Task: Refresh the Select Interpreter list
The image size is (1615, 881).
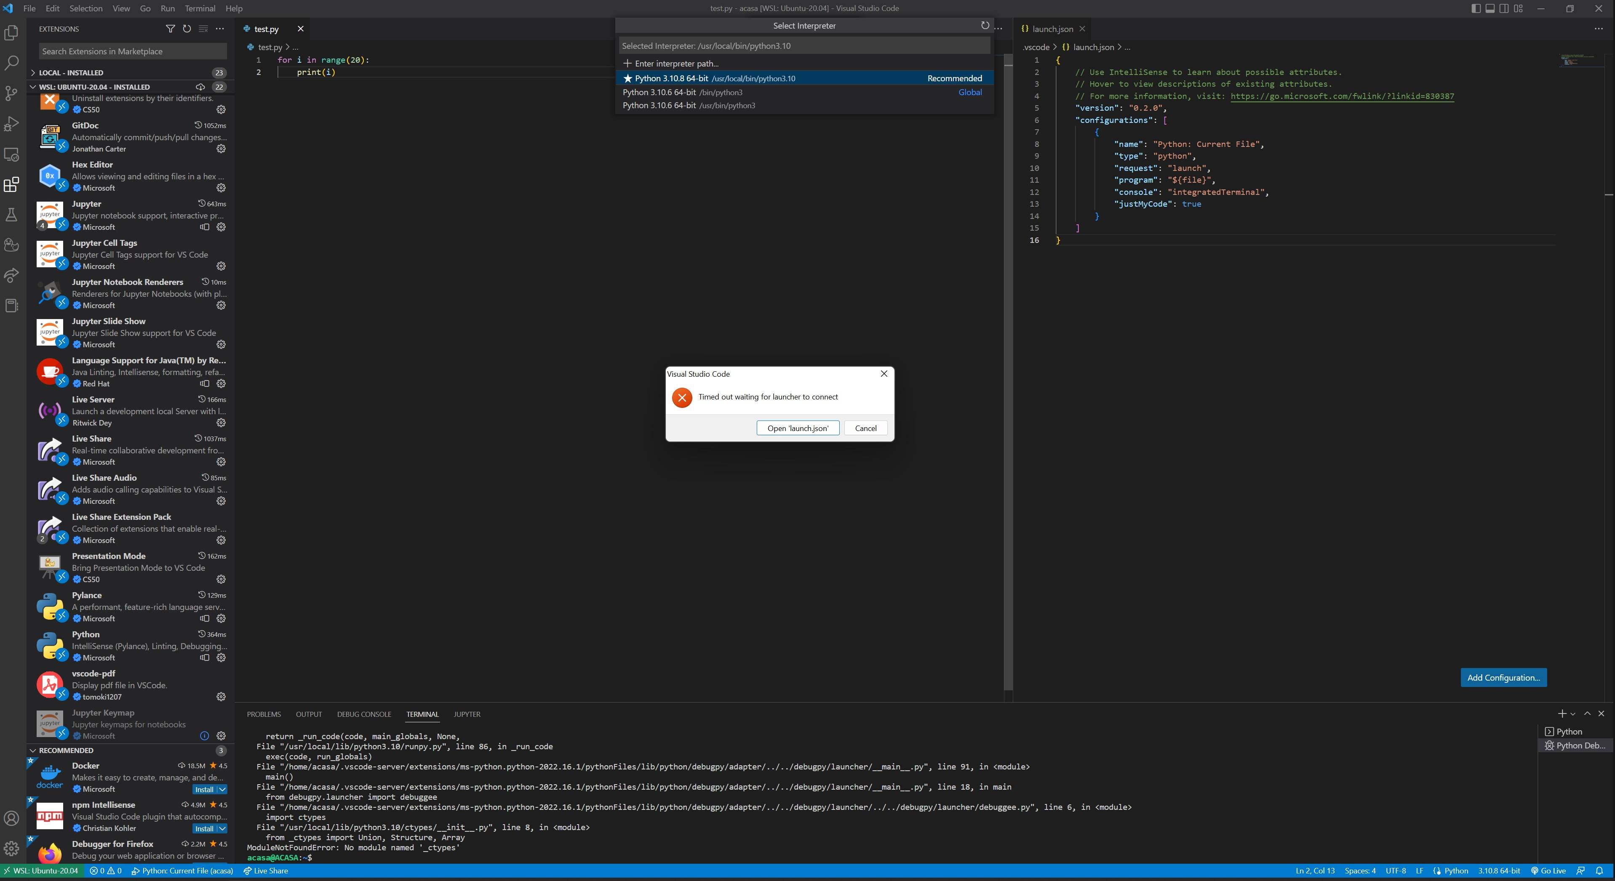Action: point(985,25)
